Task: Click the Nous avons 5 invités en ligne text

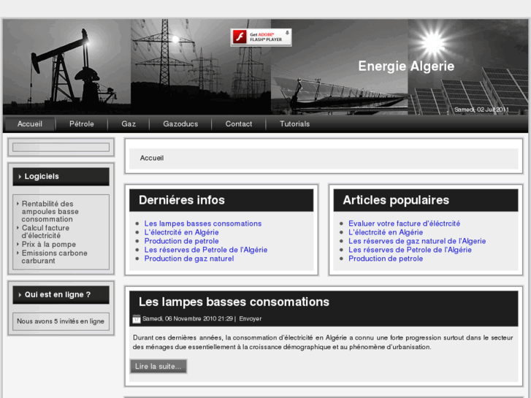Action: [61, 321]
